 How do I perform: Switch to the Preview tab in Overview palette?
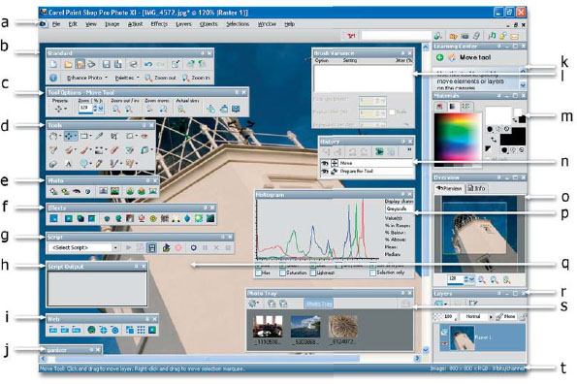(449, 188)
